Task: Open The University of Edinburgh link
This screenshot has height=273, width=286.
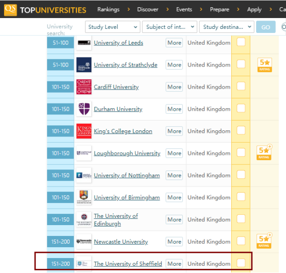Action: tap(116, 219)
